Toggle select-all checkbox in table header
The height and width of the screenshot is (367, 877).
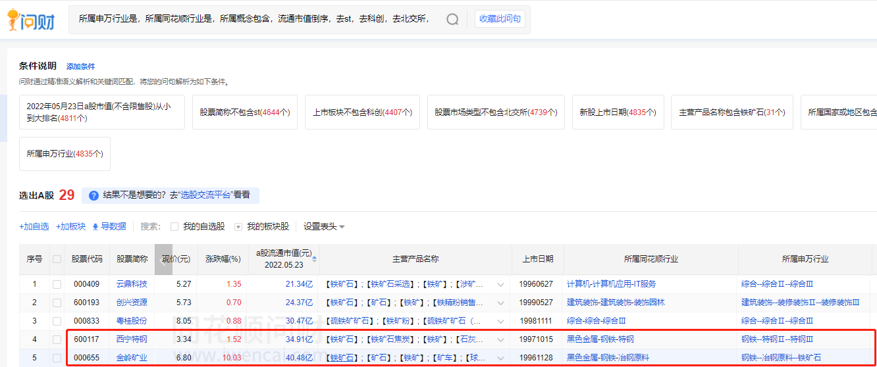pos(57,259)
